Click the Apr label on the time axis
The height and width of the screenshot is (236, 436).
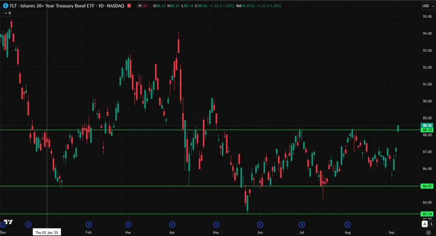pos(172,232)
